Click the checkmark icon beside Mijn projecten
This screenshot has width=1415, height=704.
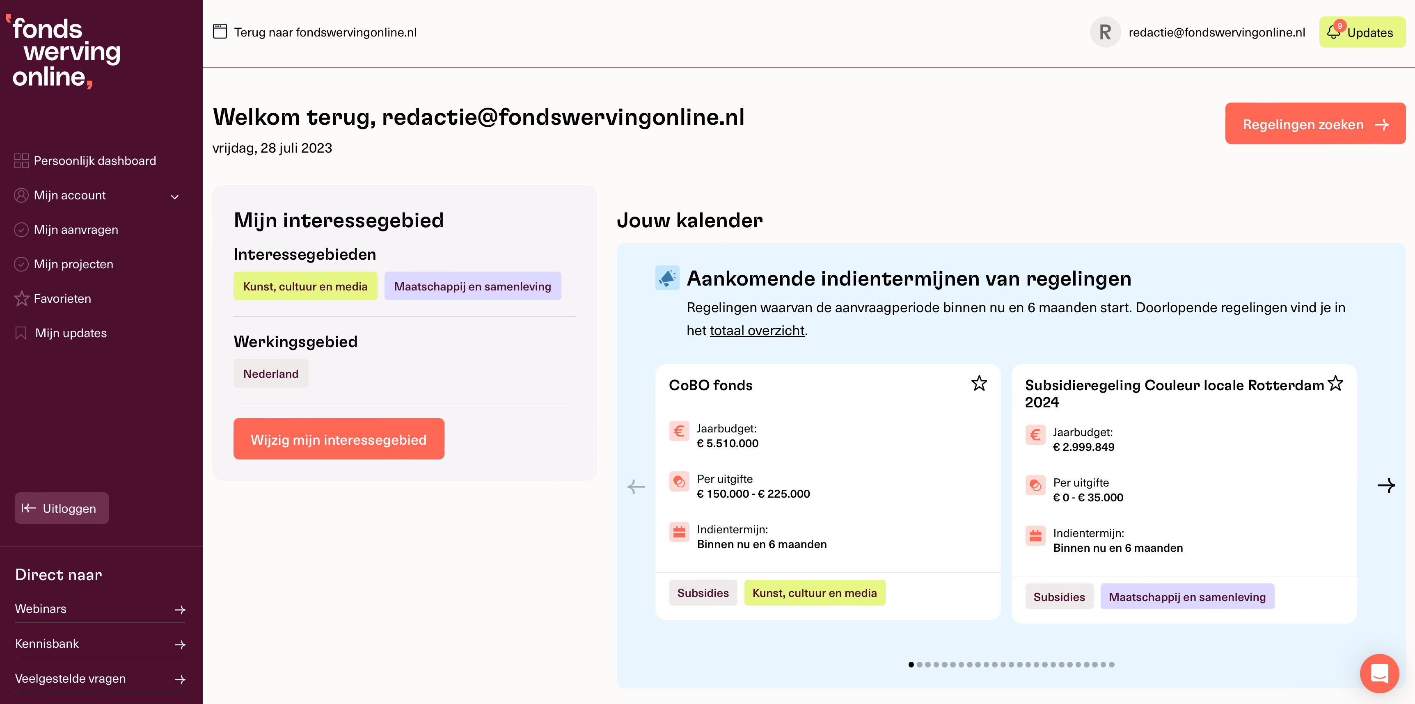point(21,263)
